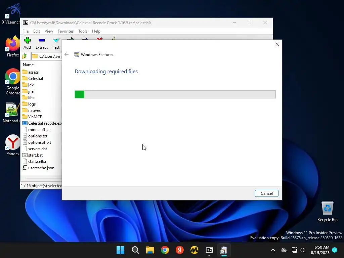This screenshot has height=258, width=344.
Task: Click the up-folder arrow icon in 7-Zip
Action: 25,56
